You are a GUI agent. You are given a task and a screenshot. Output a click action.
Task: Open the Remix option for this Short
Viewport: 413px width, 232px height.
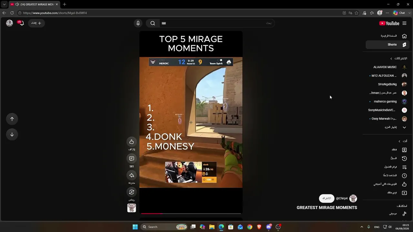132,192
